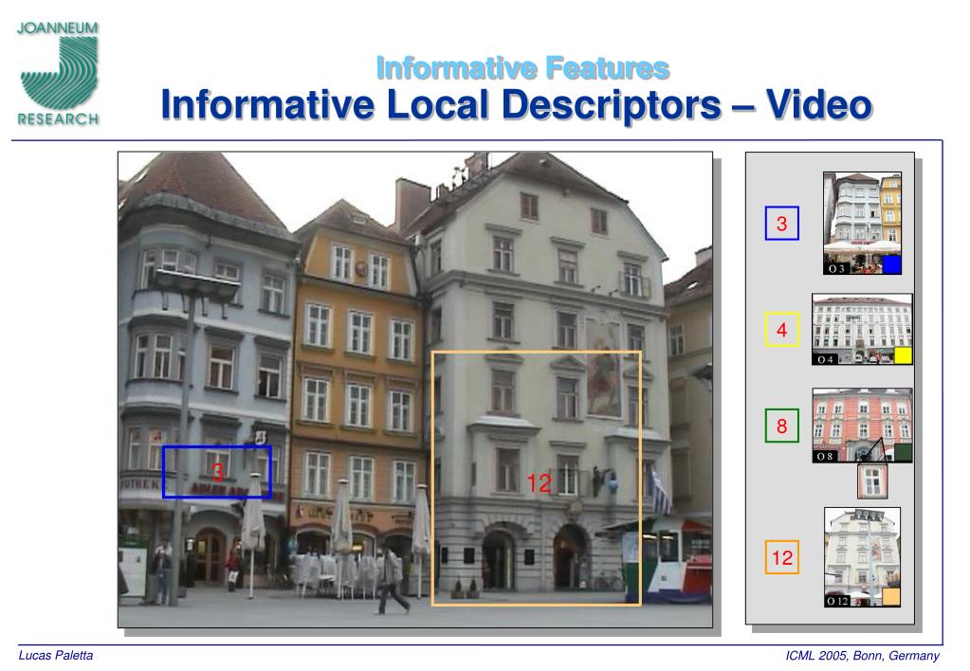Click the yellow legend box labeled 4
970x671 pixels.
pyautogui.click(x=782, y=330)
